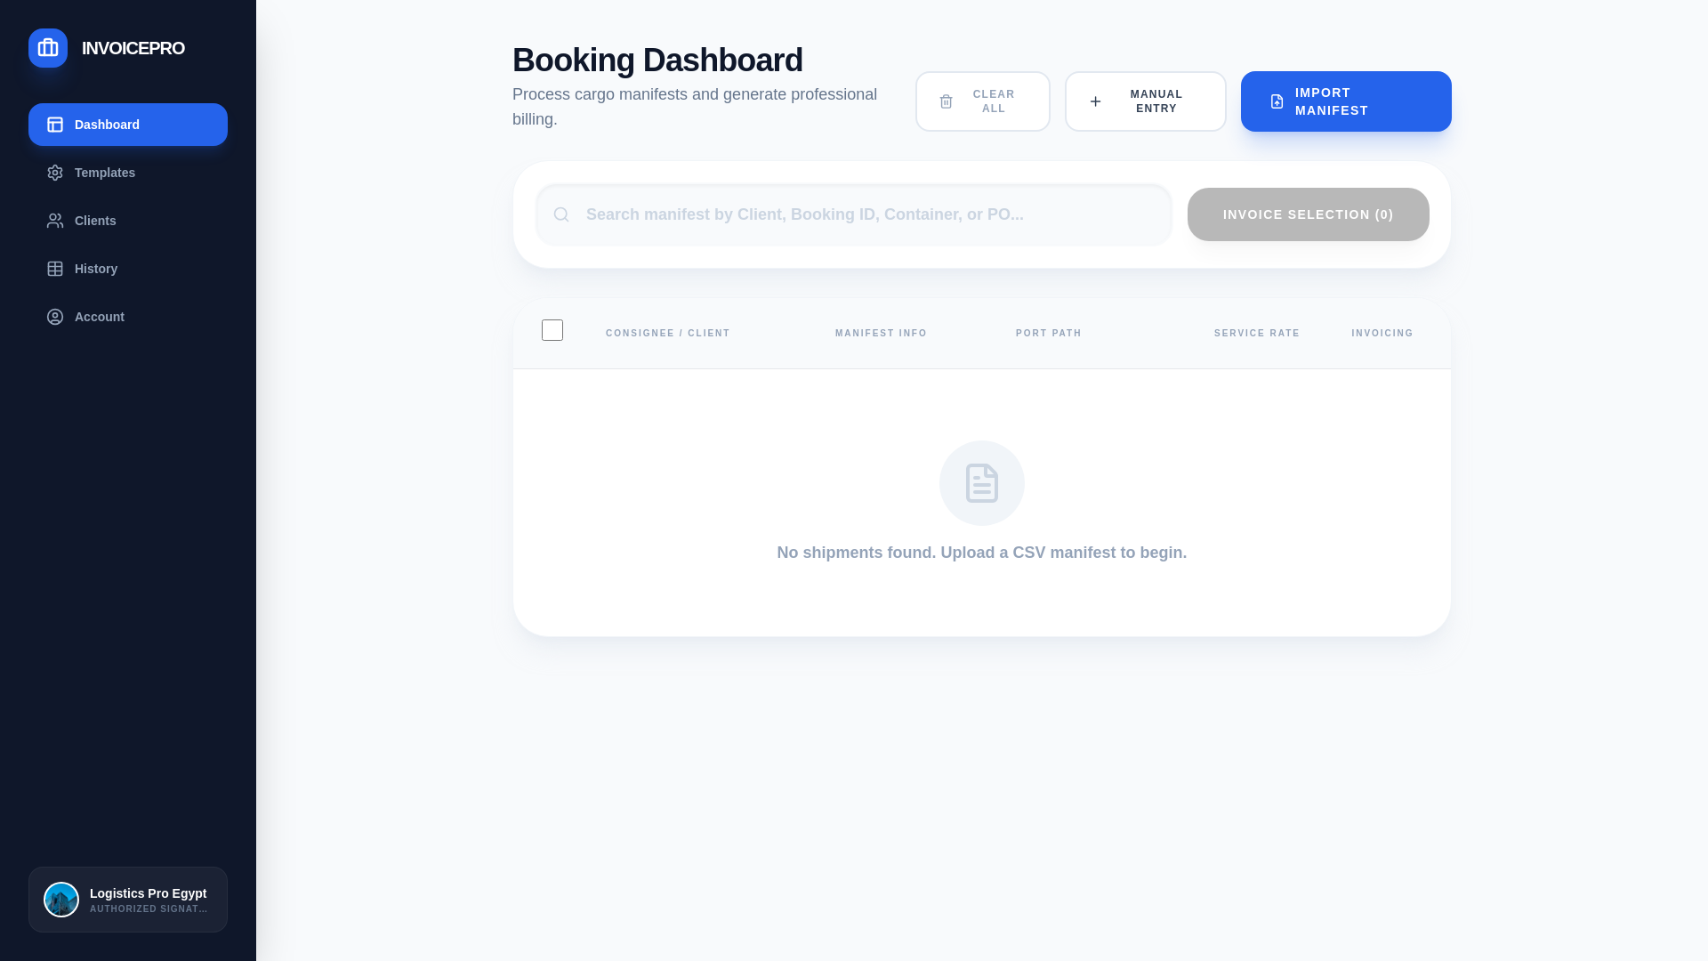Open the Logistics Pro Egypt profile name
The width and height of the screenshot is (1708, 961).
(149, 893)
